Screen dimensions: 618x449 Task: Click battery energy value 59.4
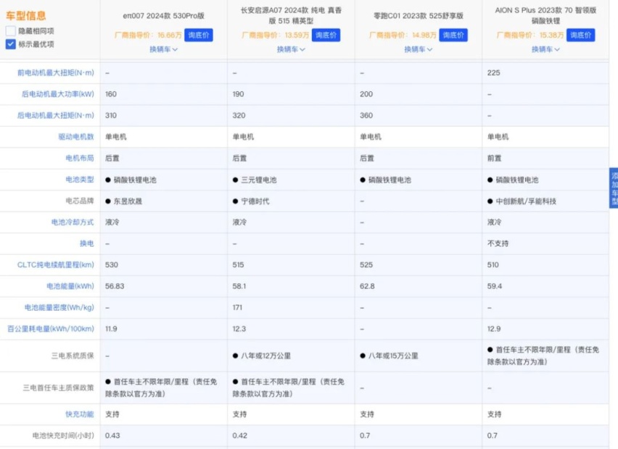(495, 286)
